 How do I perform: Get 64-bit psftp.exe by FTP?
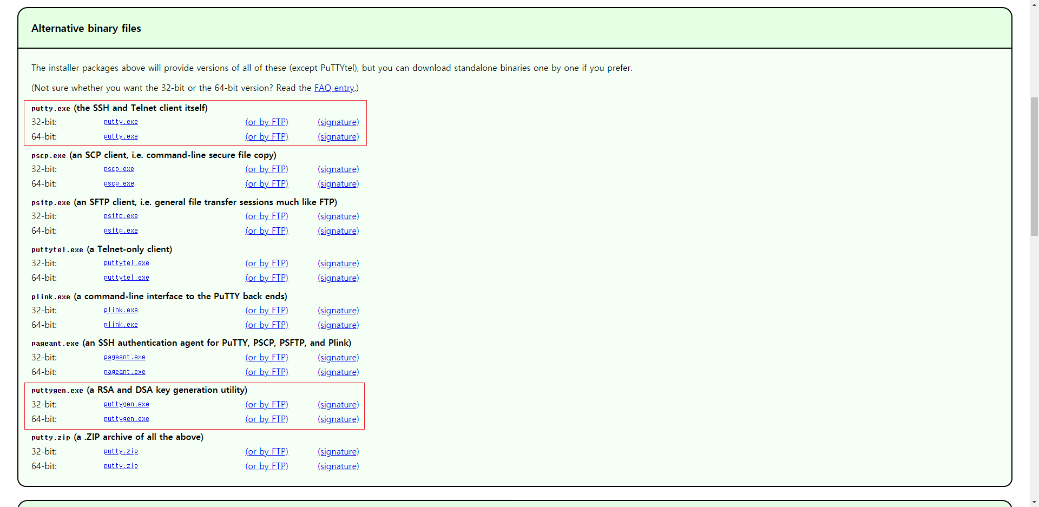coord(267,231)
